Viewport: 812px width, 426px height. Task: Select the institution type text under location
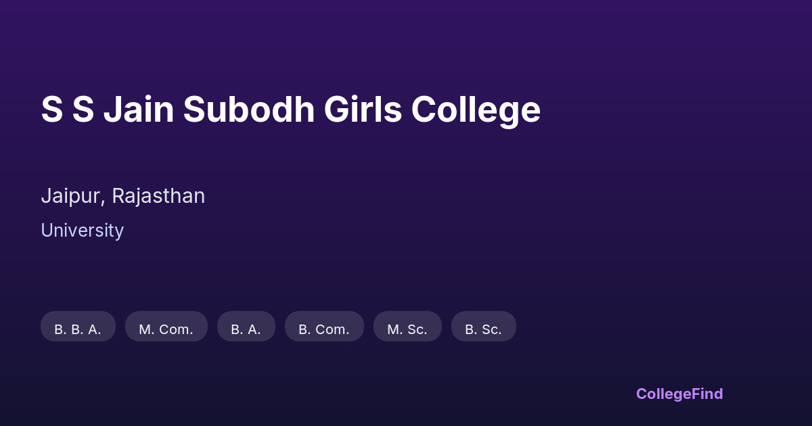coord(82,231)
